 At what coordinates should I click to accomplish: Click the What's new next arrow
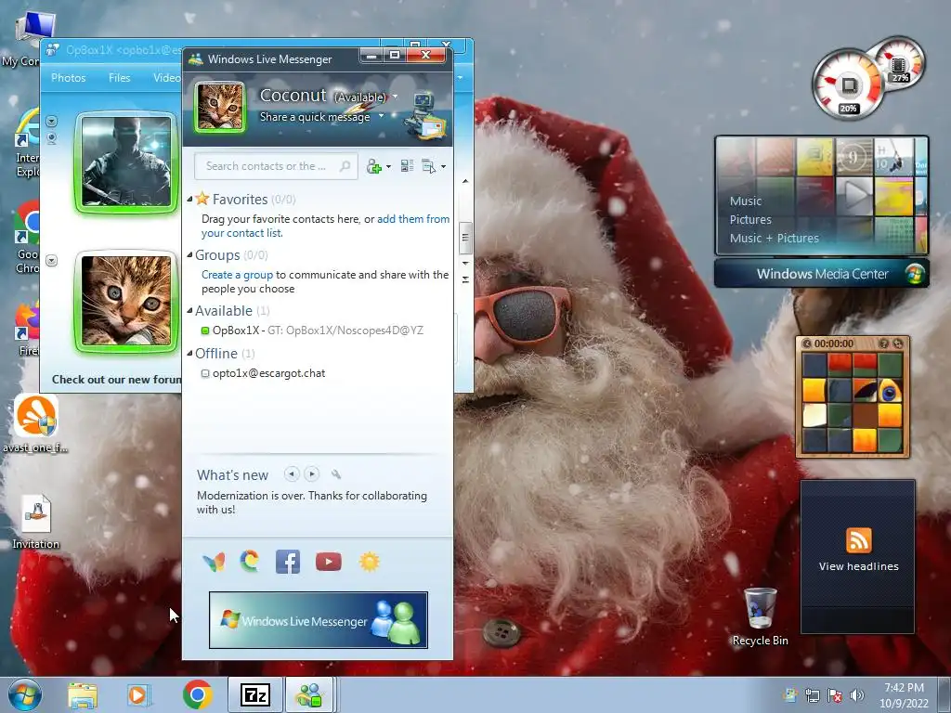click(x=312, y=474)
